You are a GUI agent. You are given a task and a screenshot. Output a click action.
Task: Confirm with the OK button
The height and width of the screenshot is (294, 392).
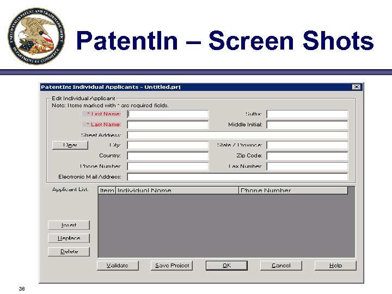point(226,266)
